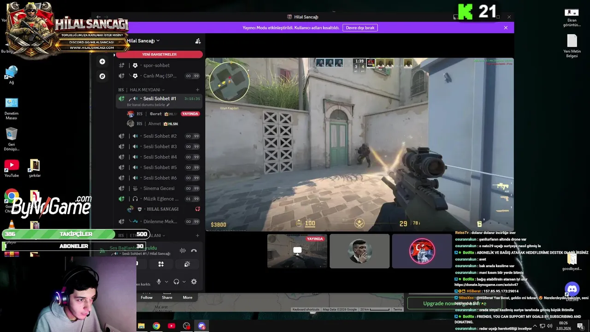590x332 pixels.
Task: Open Hilal Sancağı server dropdown menu
Action: 143,41
